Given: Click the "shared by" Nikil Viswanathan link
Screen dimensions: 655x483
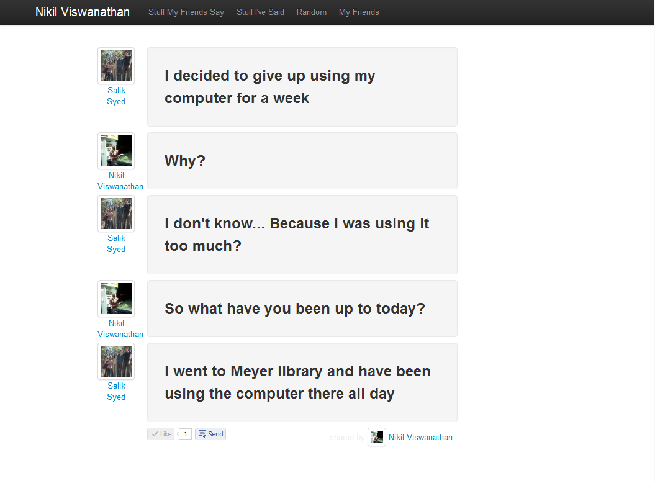Looking at the screenshot, I should (420, 437).
